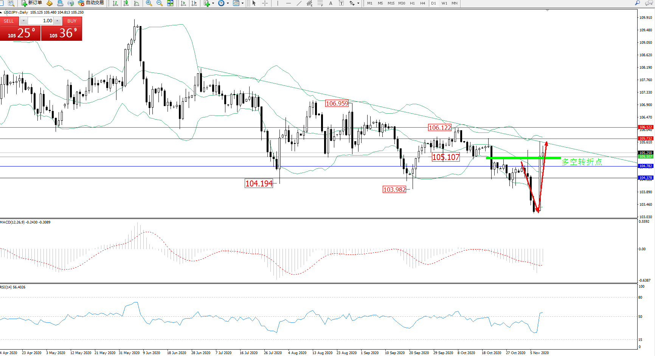The height and width of the screenshot is (356, 655).
Task: Select the horizontal line drawing tool
Action: tap(289, 3)
